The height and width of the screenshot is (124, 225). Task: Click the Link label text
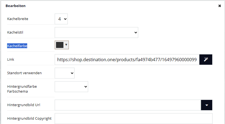[11, 60]
